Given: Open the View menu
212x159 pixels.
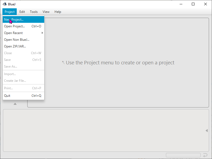Looking at the screenshot, I should click(46, 12).
